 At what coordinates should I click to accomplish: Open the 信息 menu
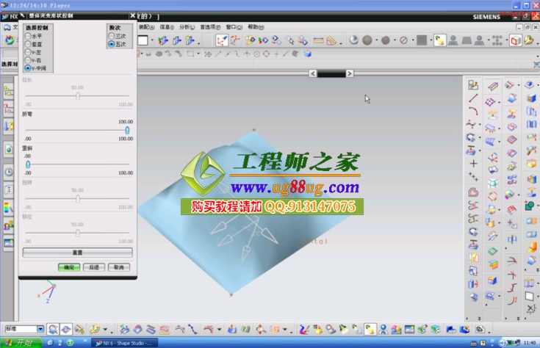pyautogui.click(x=167, y=27)
